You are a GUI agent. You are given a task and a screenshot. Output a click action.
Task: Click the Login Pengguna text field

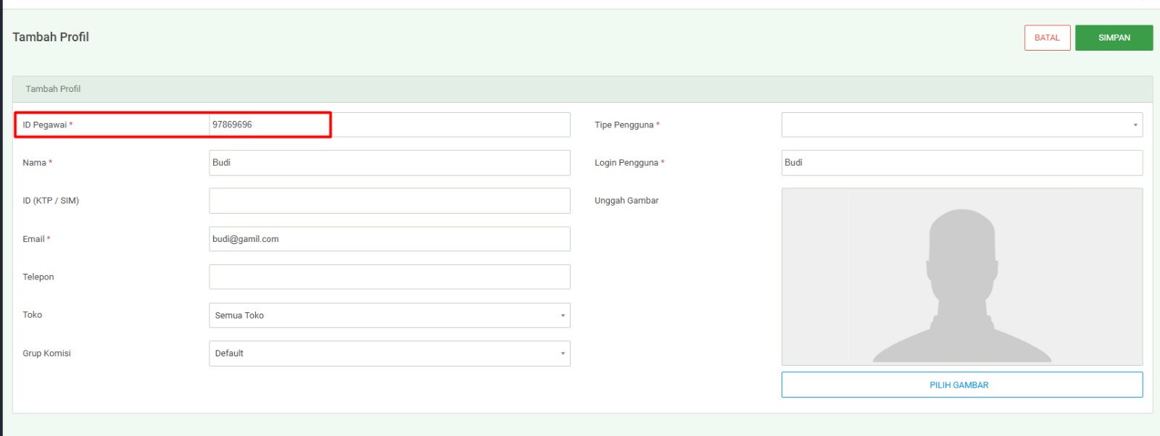pos(961,163)
